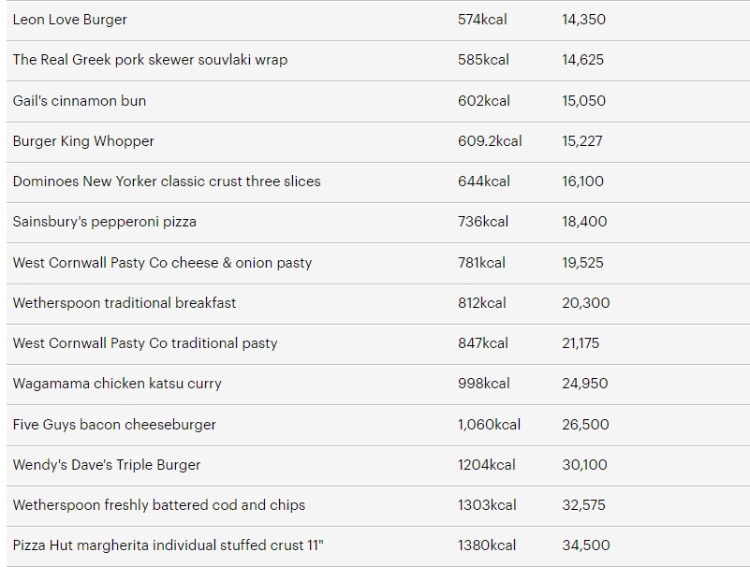Select Dominoes New Yorker classic crust row
The image size is (750, 567).
pos(378,182)
